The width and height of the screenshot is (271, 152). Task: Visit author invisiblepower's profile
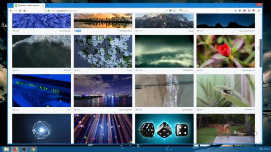[65, 31]
